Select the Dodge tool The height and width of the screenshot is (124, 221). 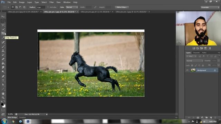pos(3,72)
